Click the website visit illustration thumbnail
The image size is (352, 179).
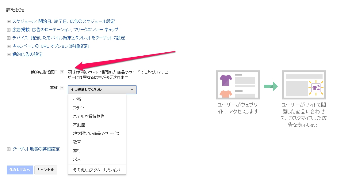coord(238,85)
